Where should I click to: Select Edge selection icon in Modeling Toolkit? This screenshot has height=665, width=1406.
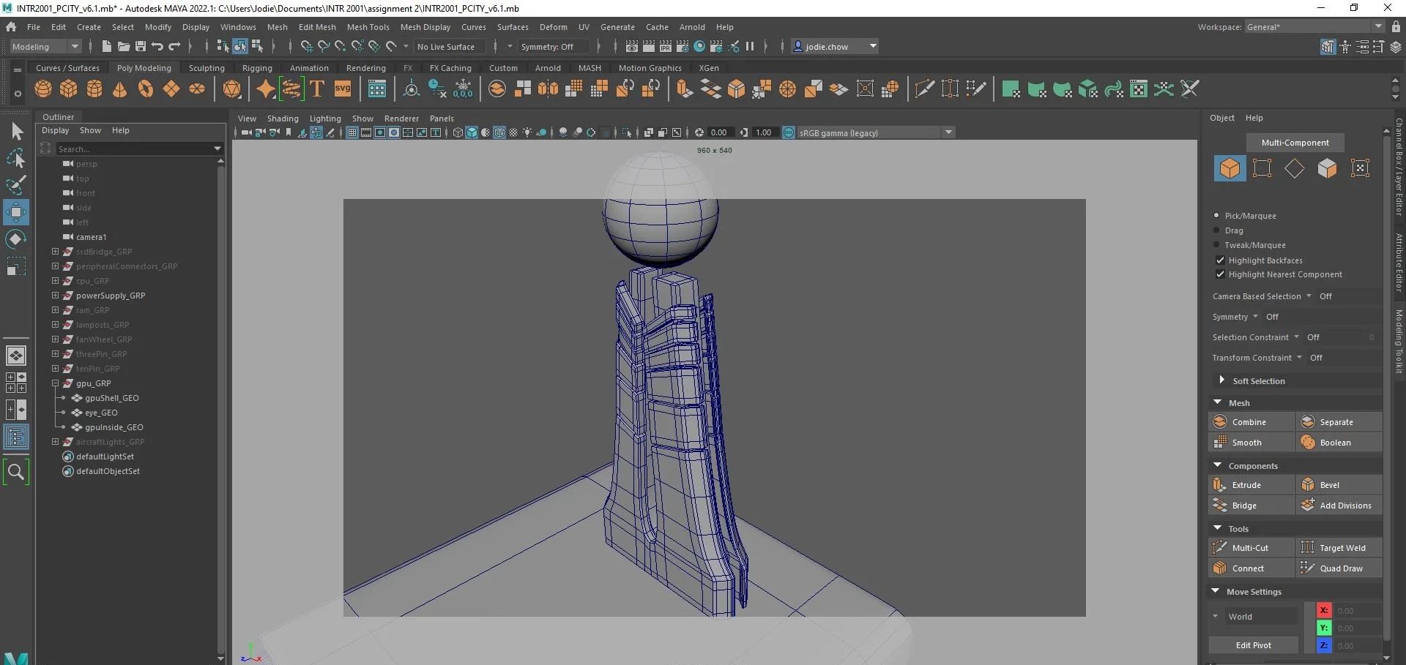tap(1262, 168)
